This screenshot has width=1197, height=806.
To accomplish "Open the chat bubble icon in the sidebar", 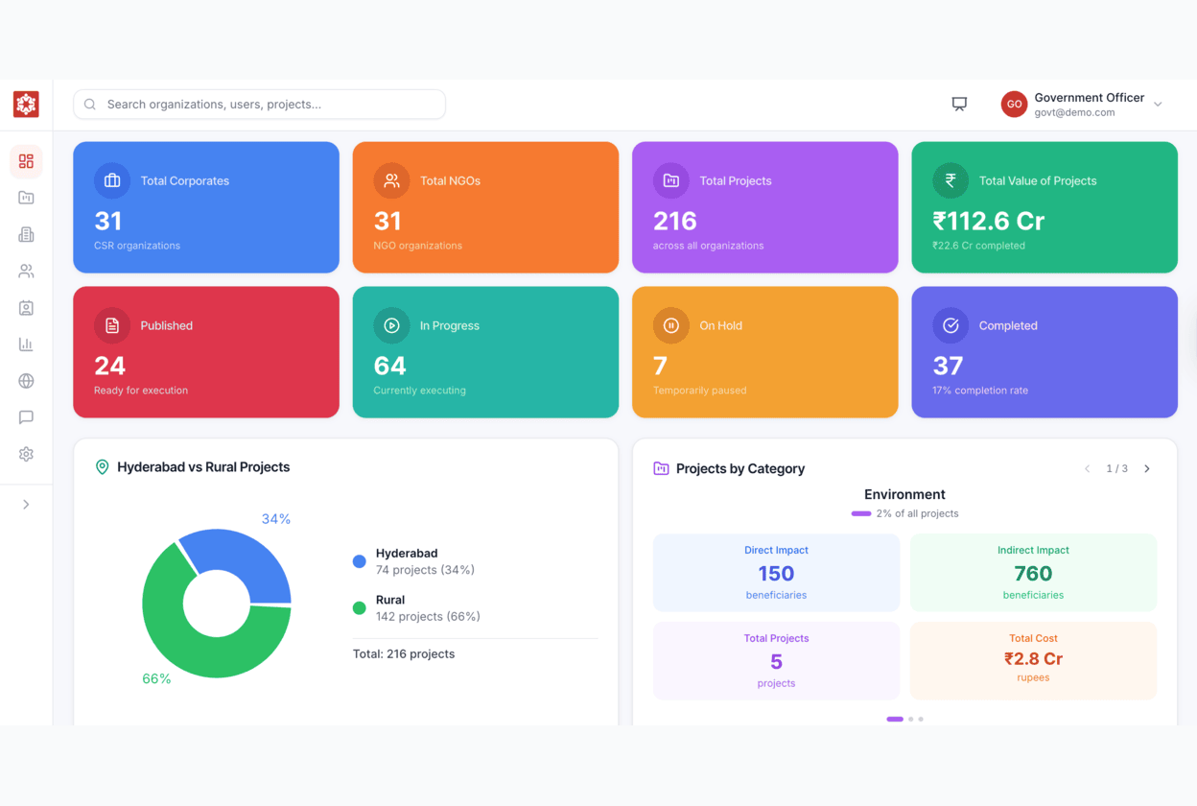I will coord(26,417).
